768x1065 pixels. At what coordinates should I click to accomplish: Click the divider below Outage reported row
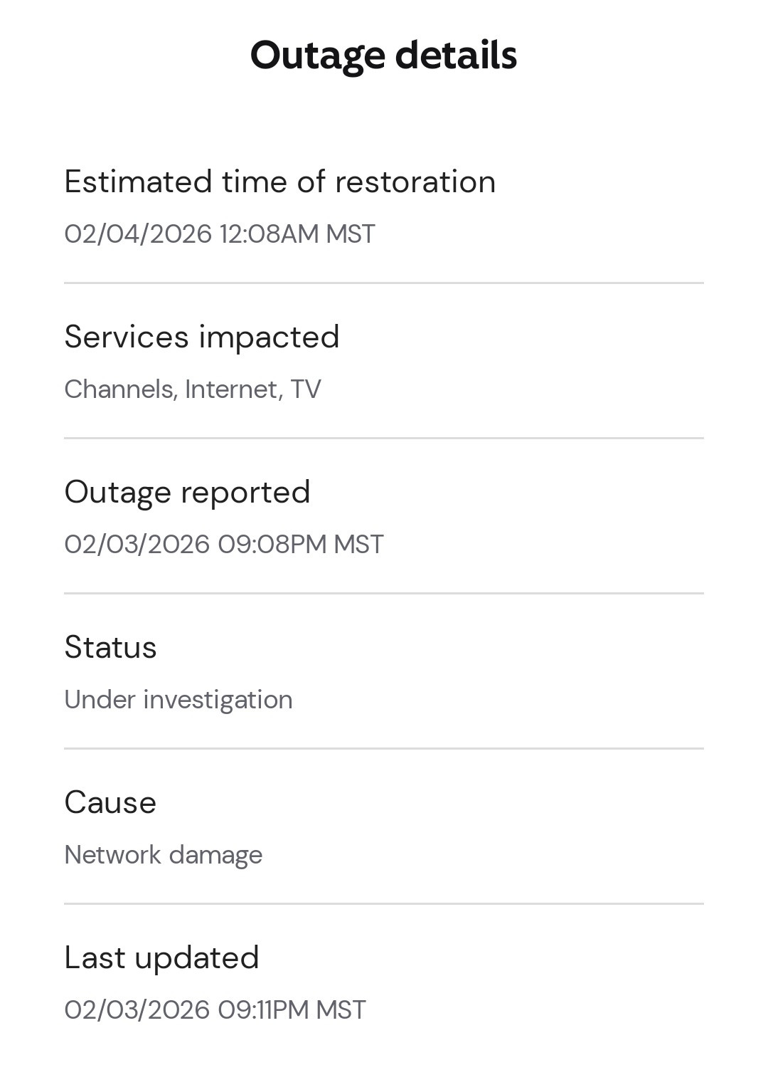(383, 593)
